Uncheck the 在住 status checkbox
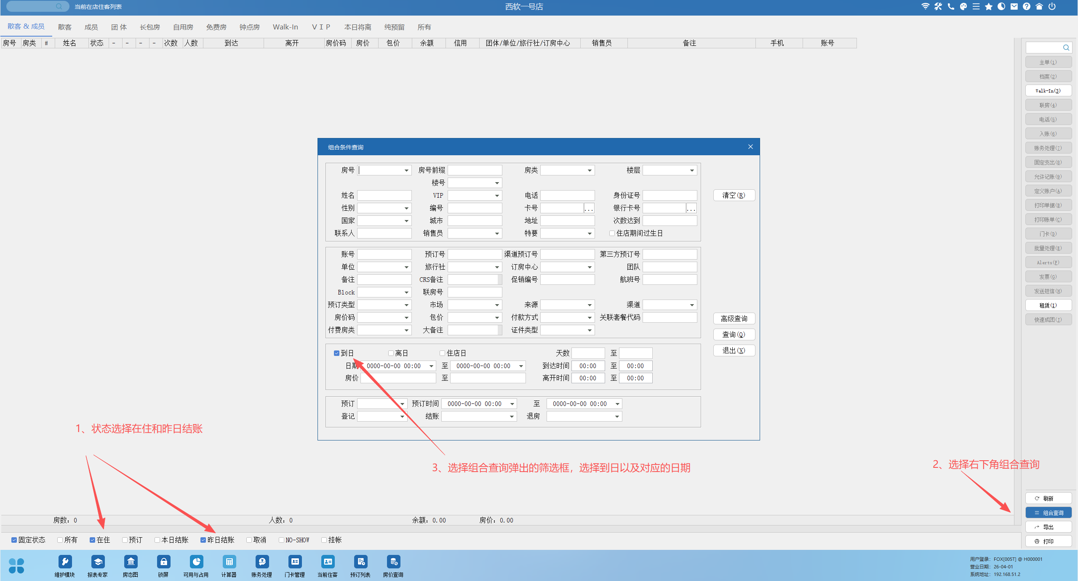The height and width of the screenshot is (581, 1078). [92, 540]
